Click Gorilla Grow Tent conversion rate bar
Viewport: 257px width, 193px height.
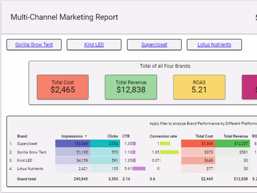[169, 152]
